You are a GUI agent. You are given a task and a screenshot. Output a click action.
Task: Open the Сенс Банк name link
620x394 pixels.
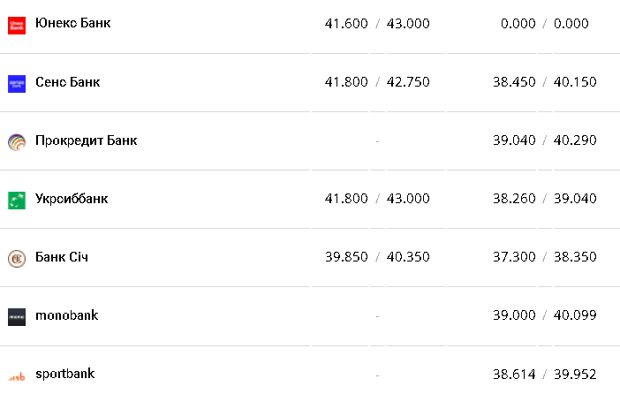coord(67,82)
